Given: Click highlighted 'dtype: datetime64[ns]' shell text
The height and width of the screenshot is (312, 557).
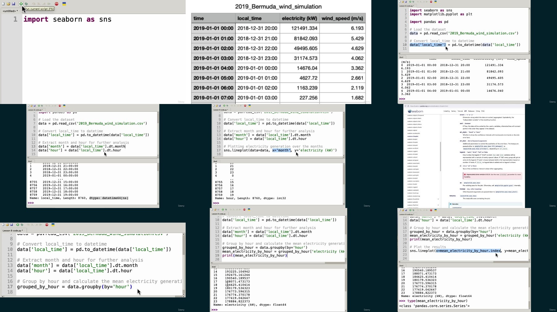Looking at the screenshot, I should click(109, 198).
